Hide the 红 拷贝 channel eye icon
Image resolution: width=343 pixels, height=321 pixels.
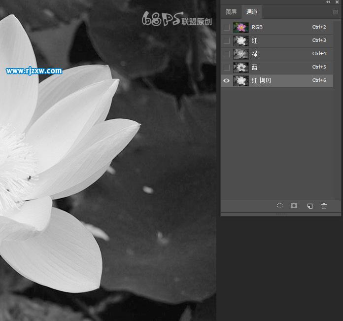pyautogui.click(x=226, y=81)
